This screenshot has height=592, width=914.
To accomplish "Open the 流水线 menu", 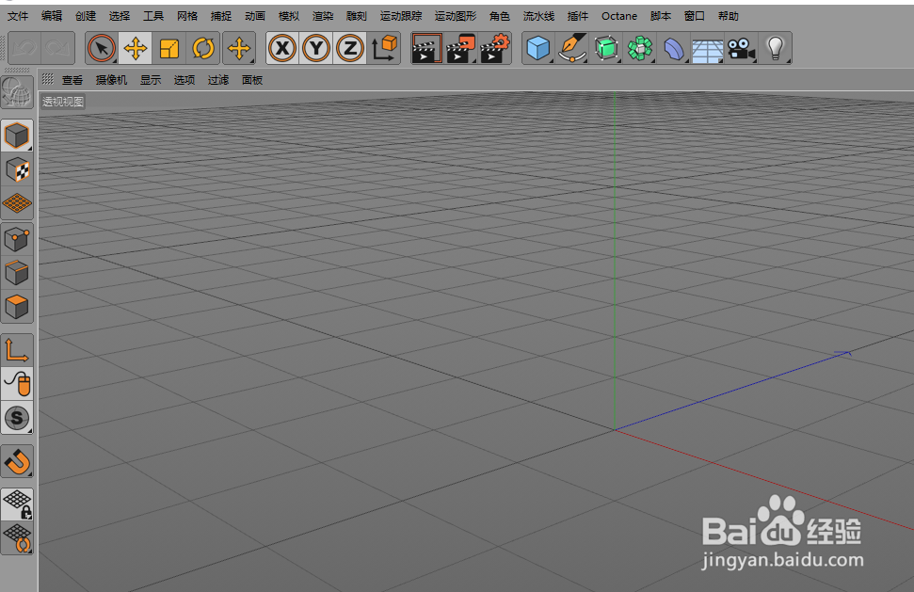I will pos(538,16).
